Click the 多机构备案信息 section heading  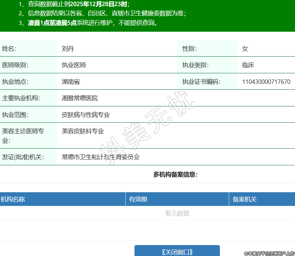click(x=175, y=175)
